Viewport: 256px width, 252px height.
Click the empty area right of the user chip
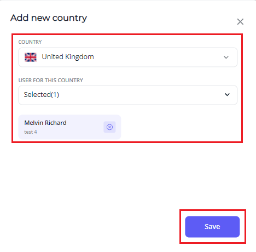pyautogui.click(x=181, y=127)
